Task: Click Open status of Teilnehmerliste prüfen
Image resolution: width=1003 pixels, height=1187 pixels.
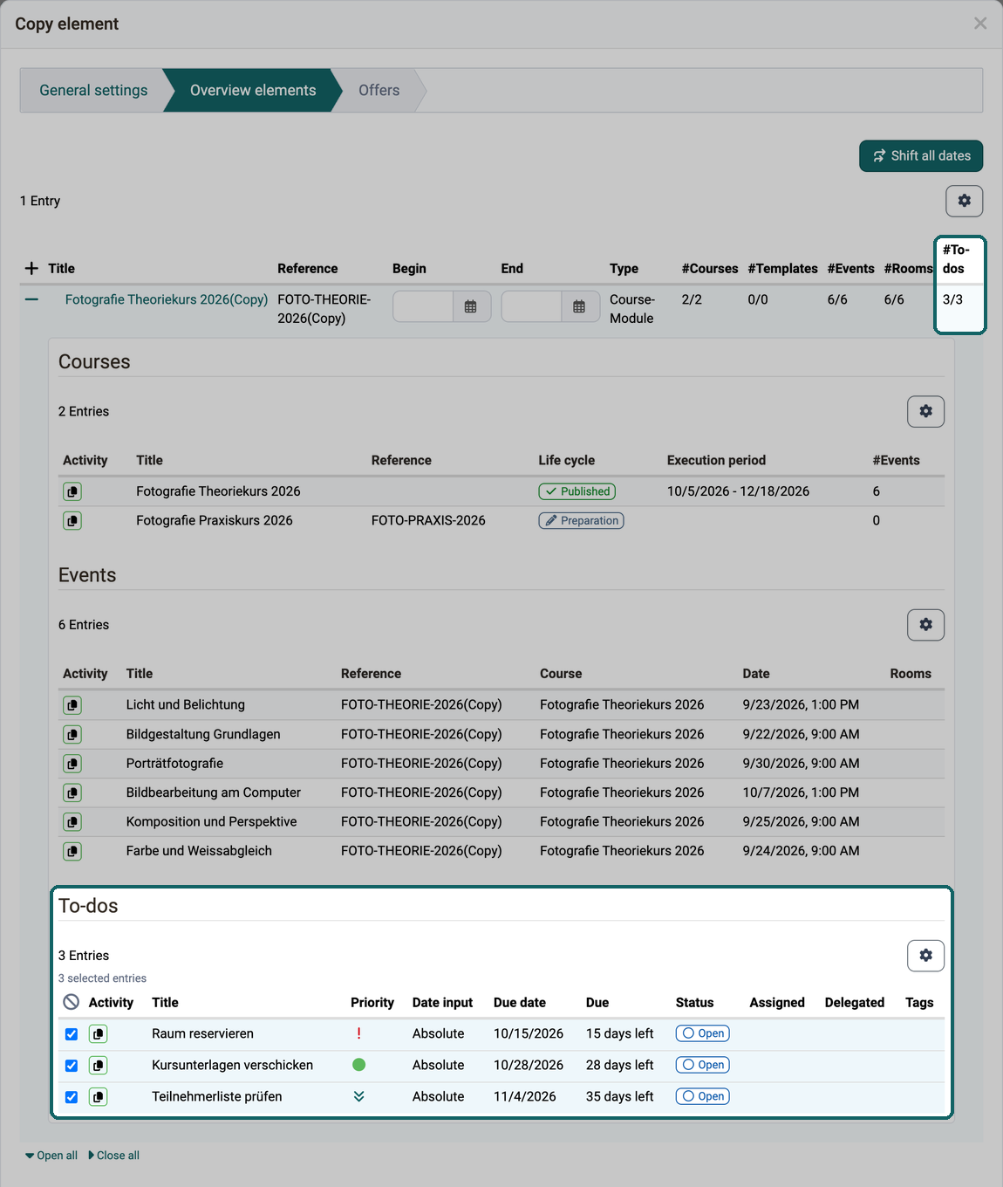Action: [x=702, y=1096]
